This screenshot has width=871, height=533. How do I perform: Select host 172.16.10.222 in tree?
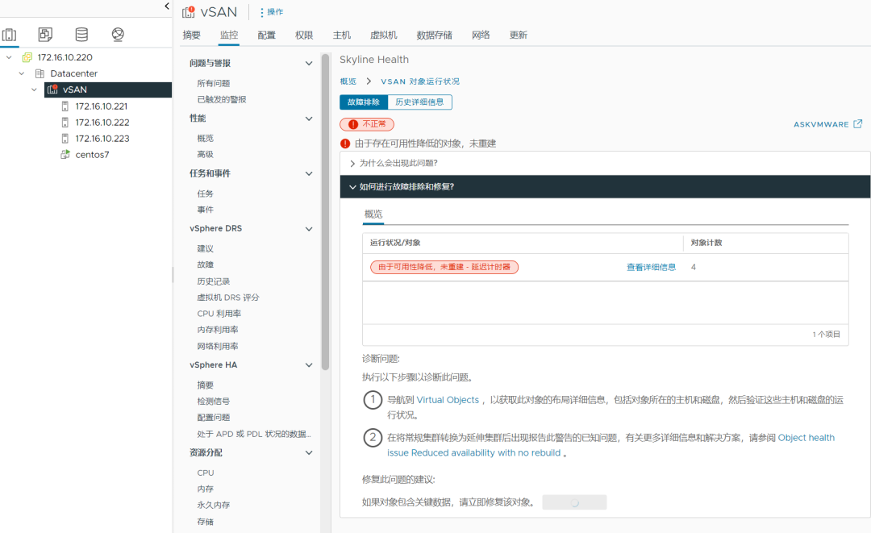coord(102,122)
